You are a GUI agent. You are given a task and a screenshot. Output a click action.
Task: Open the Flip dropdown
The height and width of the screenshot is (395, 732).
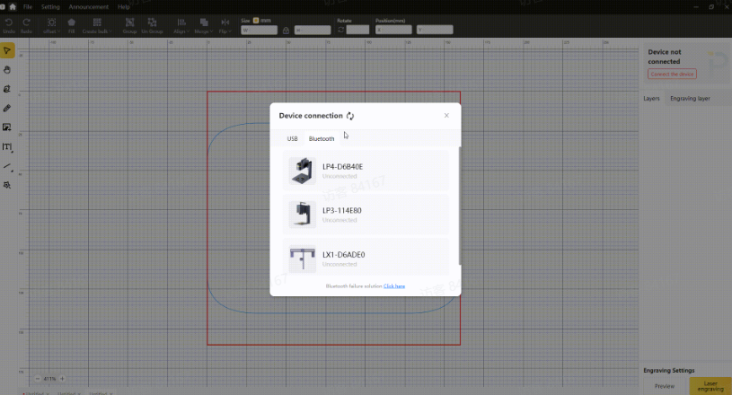[x=225, y=26]
